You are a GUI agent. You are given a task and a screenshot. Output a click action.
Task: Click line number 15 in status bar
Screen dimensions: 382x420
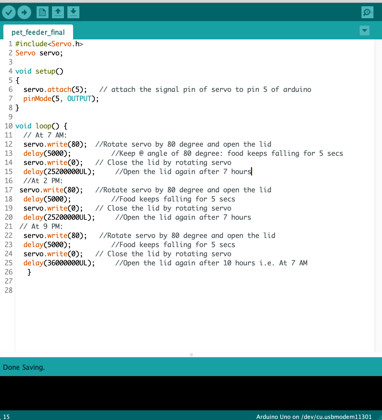coord(6,417)
